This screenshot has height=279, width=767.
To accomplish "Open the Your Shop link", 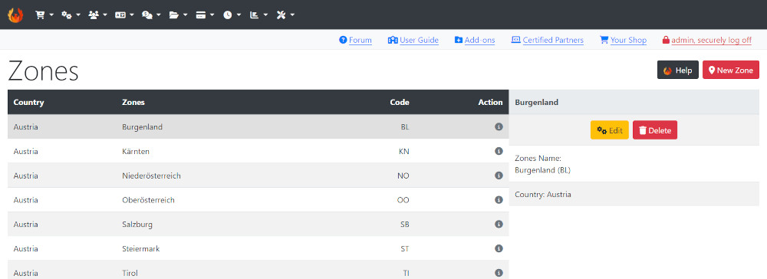I will tap(623, 40).
